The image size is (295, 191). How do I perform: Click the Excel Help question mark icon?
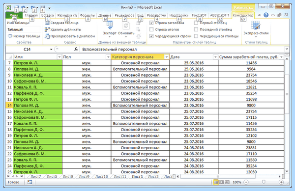[x=266, y=15]
